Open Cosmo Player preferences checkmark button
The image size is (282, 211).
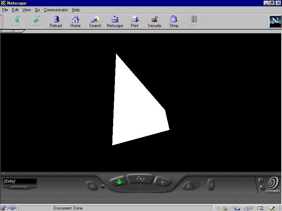tap(262, 188)
